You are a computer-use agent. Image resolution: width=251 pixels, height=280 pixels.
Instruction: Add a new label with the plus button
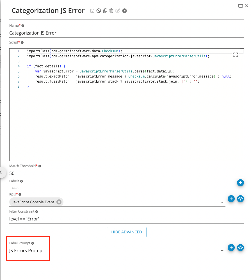[240, 183]
